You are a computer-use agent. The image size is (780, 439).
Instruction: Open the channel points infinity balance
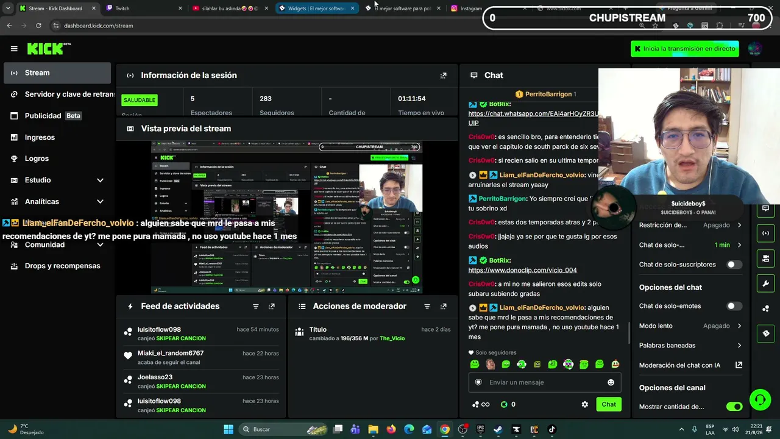481,404
